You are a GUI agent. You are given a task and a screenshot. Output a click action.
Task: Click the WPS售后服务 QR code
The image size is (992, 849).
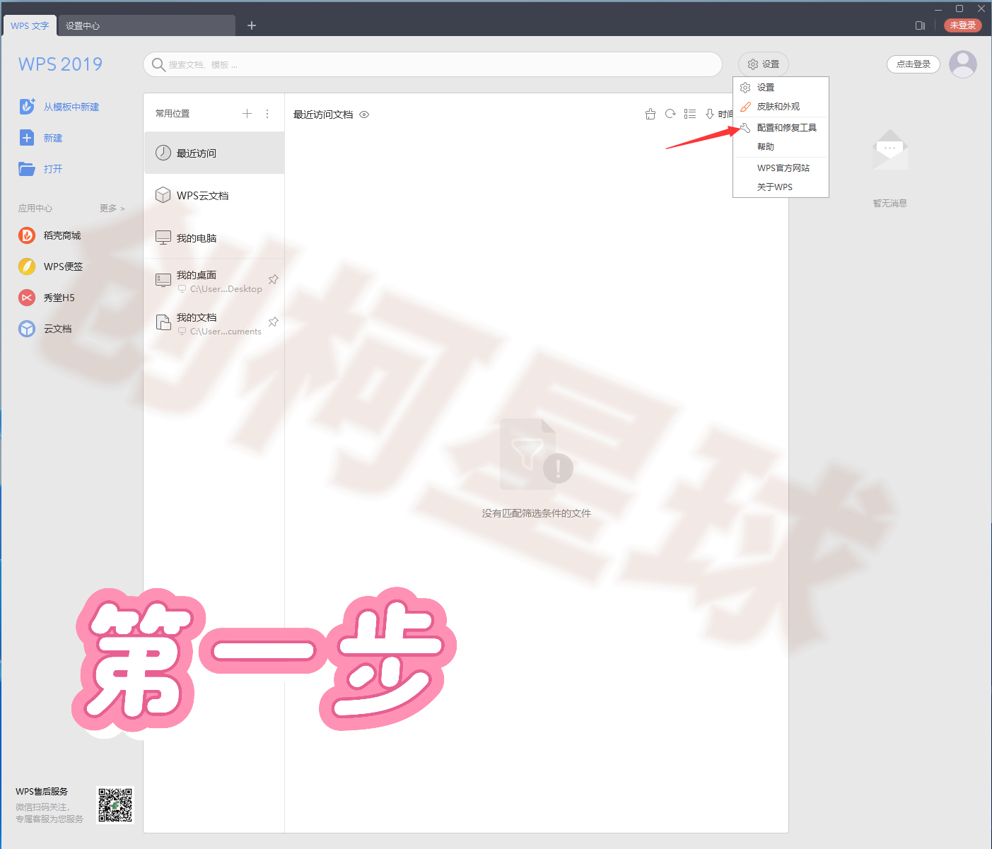click(x=115, y=805)
